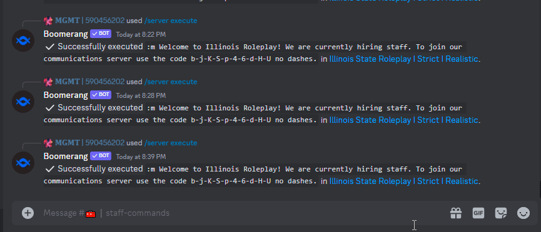Open the attachment plus button in message bar
This screenshot has height=232, width=541.
28,213
